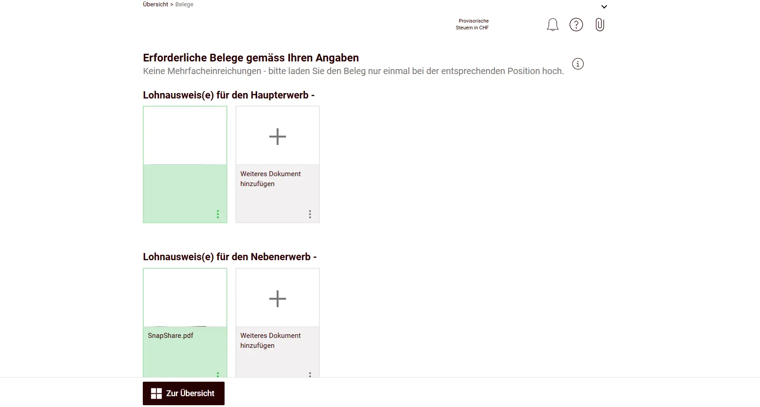The width and height of the screenshot is (760, 407).
Task: Open the Übersicht breadcrumb
Action: 155,4
